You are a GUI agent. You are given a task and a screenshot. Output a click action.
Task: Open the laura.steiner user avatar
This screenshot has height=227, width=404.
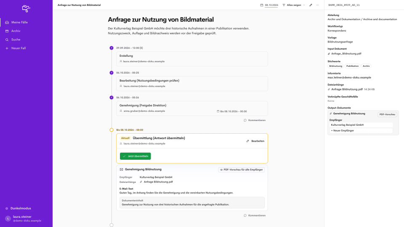click(8, 219)
